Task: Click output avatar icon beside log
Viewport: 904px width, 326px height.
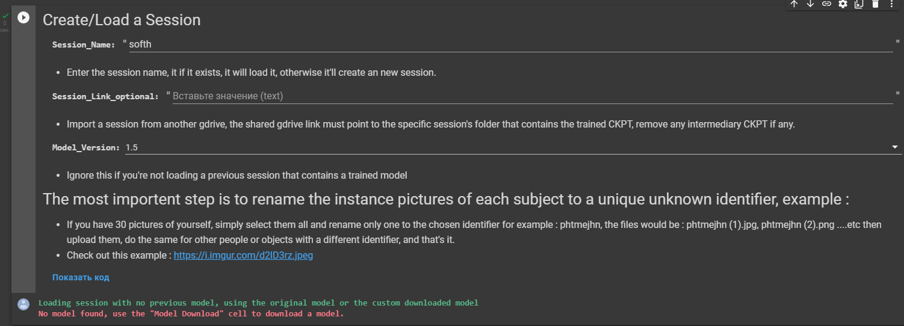Action: click(23, 304)
